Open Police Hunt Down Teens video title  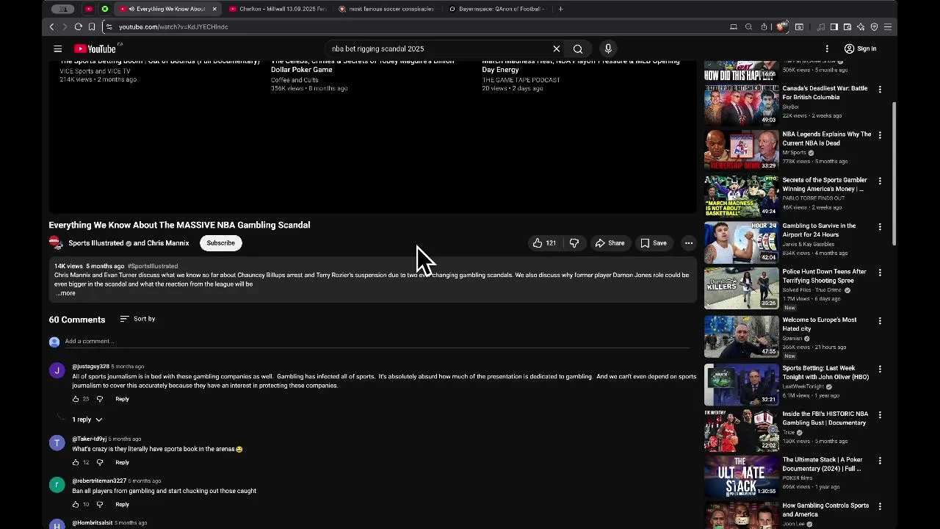coord(824,276)
